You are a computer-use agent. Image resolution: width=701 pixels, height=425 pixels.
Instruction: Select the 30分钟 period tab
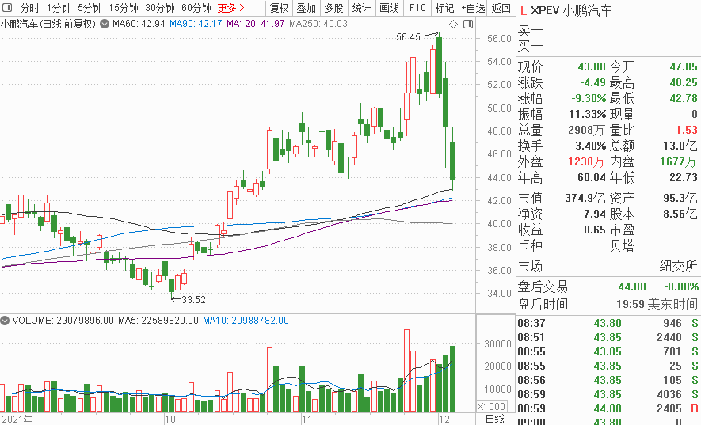(x=159, y=8)
